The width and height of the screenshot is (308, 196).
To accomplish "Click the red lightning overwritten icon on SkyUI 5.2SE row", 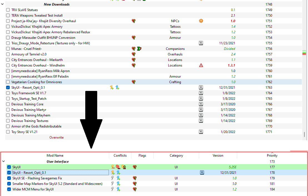I will coord(112,167).
